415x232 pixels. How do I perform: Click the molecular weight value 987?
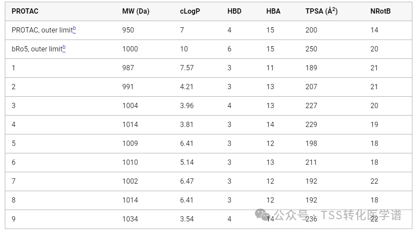[x=128, y=68]
